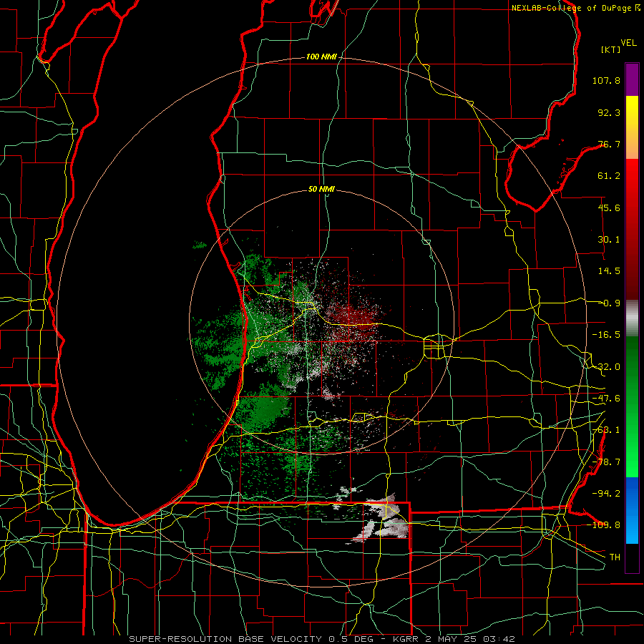
Task: Click the 107.8 legend value
Action: pyautogui.click(x=606, y=80)
